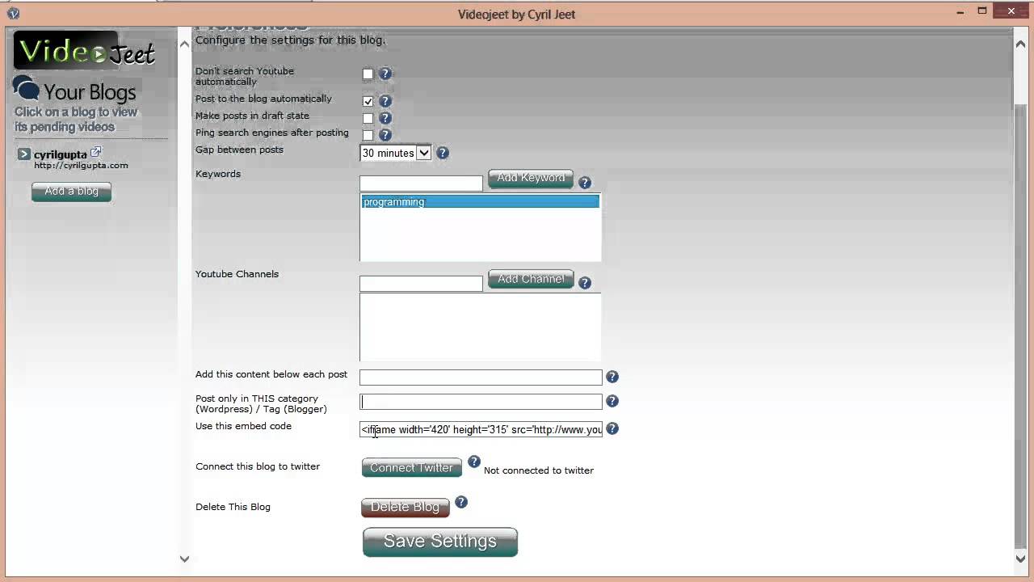Screen dimensions: 1034x582
Task: Open help icon beside Add Keyword
Action: [x=585, y=183]
